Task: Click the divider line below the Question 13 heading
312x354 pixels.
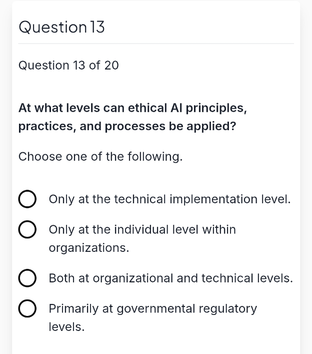Action: click(156, 44)
